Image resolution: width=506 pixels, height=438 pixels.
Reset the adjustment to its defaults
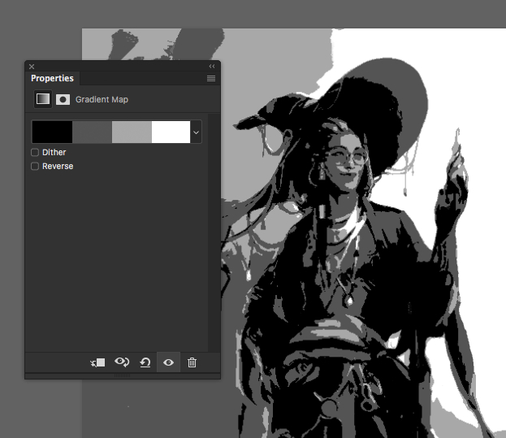point(145,362)
